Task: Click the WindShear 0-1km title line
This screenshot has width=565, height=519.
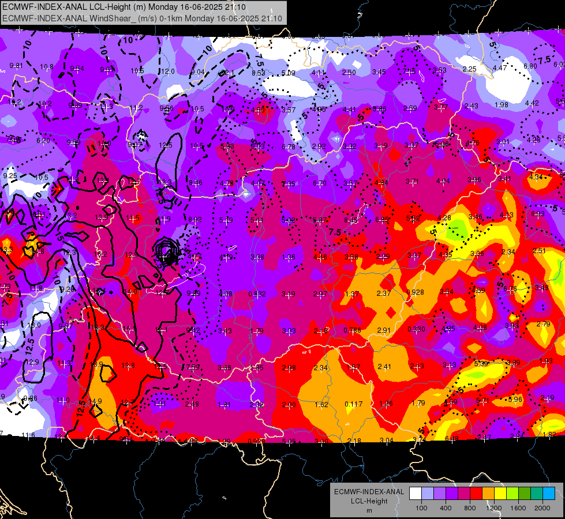Action: point(142,18)
